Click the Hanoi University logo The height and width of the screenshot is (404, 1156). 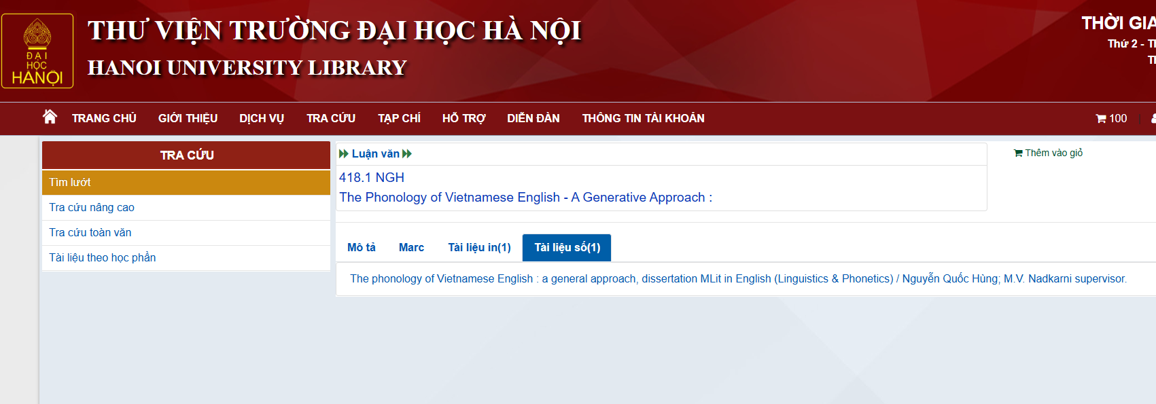click(x=37, y=51)
